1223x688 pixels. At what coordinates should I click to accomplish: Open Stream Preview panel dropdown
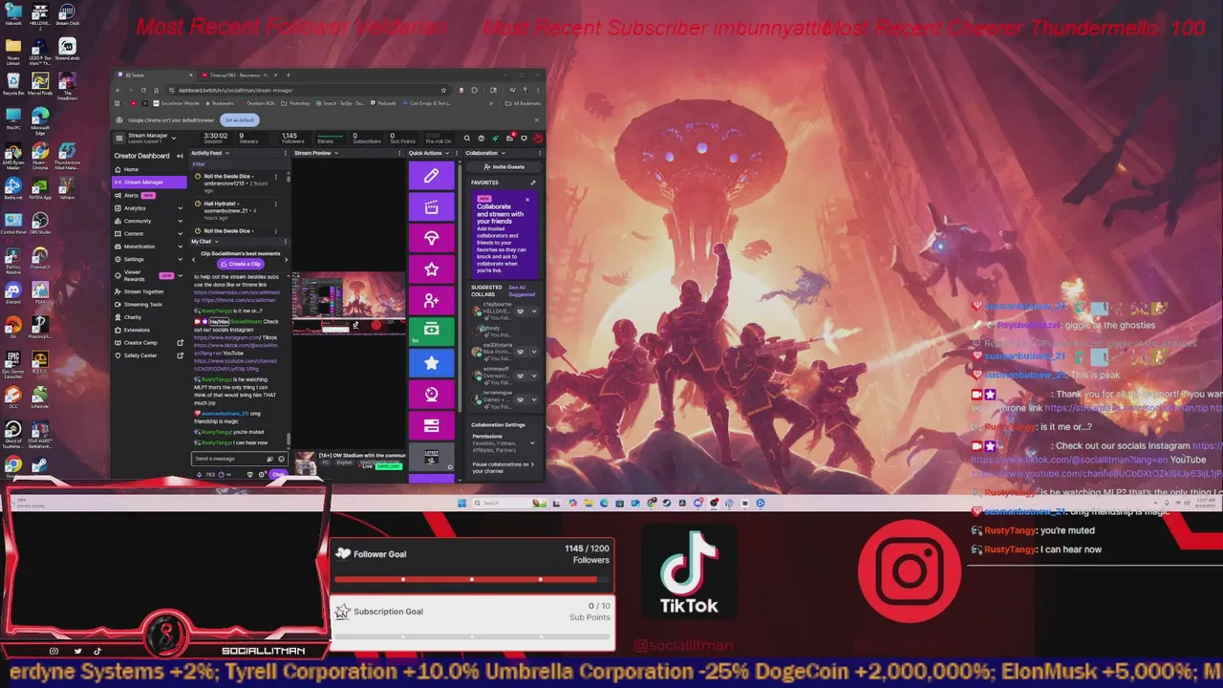pyautogui.click(x=336, y=153)
